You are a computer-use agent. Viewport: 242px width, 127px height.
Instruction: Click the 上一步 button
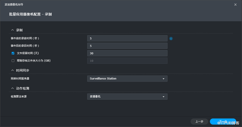click(199, 122)
